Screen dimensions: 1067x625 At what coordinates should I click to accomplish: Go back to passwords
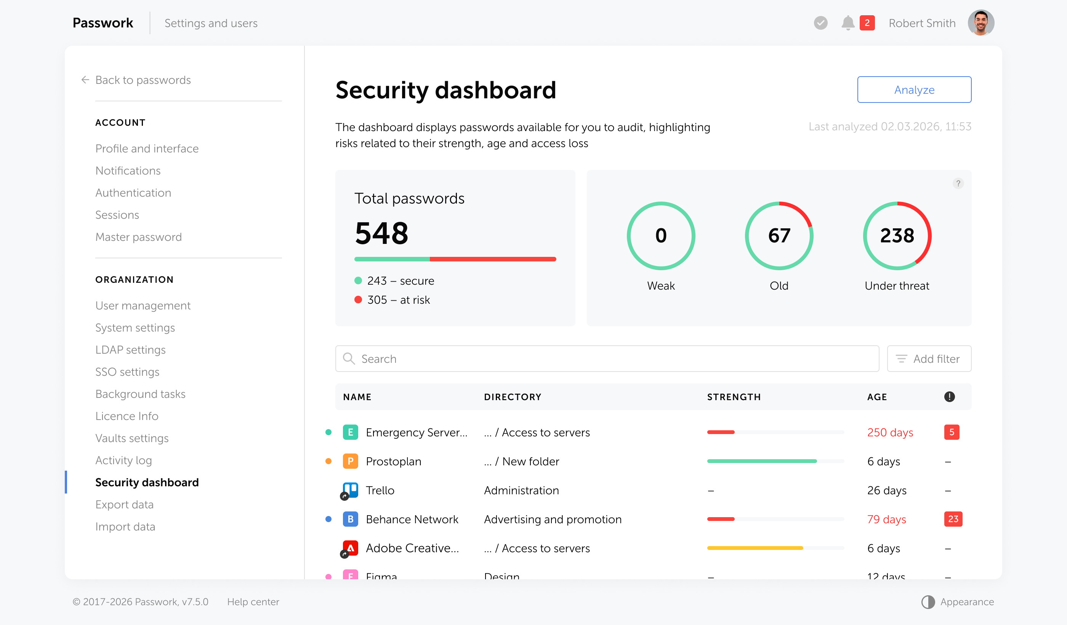pos(143,80)
